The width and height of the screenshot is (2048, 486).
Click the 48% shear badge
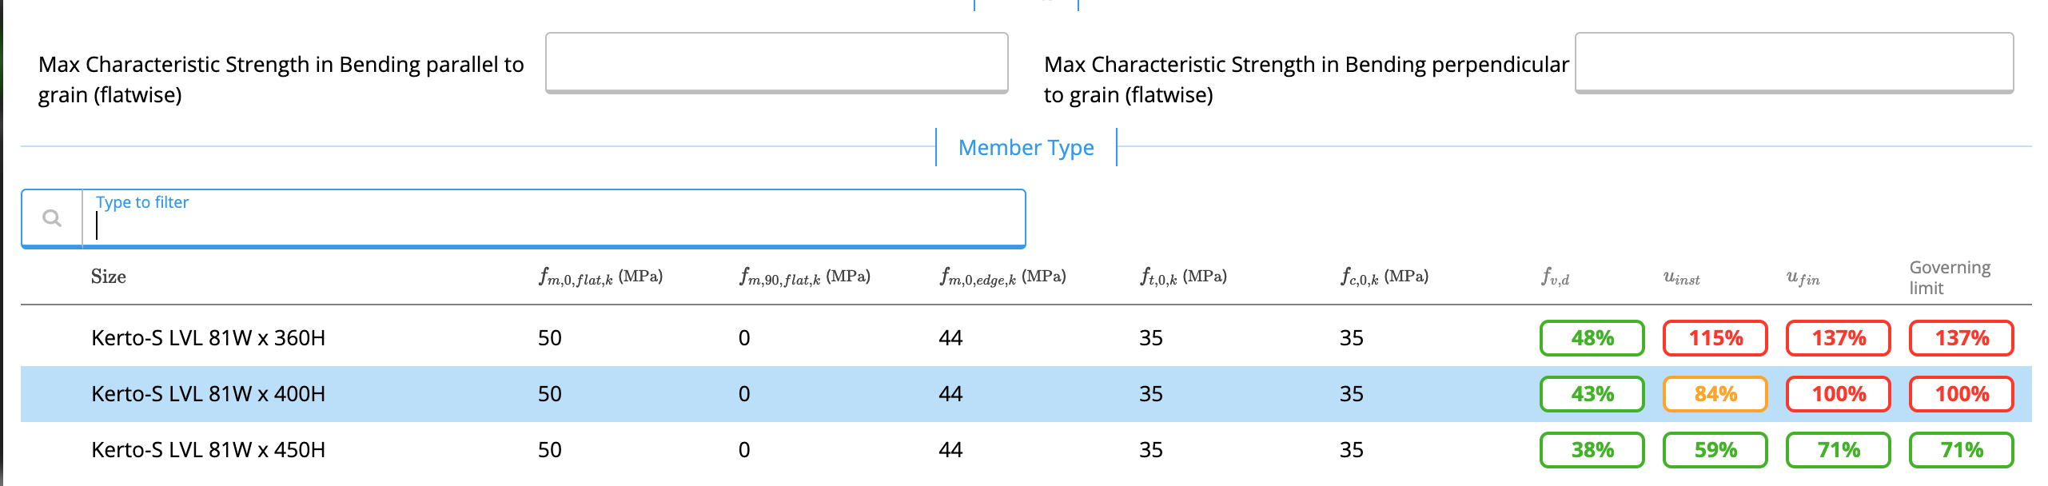point(1592,338)
